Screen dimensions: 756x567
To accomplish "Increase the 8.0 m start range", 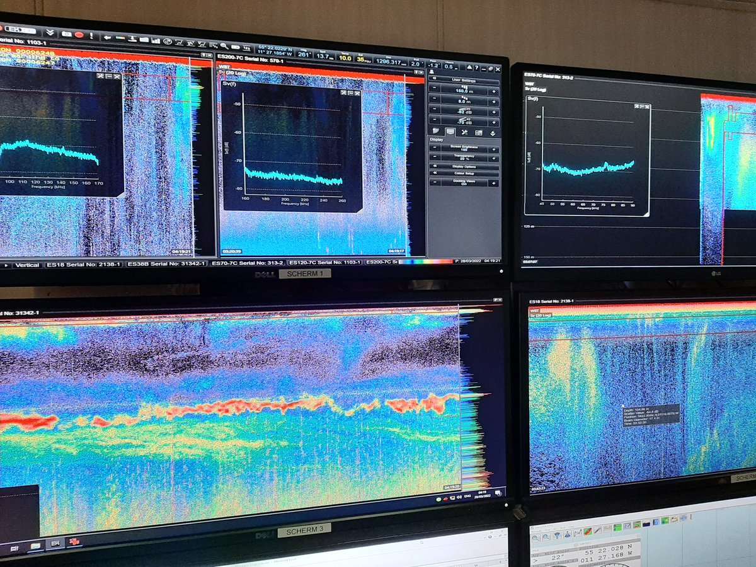I will [x=494, y=102].
